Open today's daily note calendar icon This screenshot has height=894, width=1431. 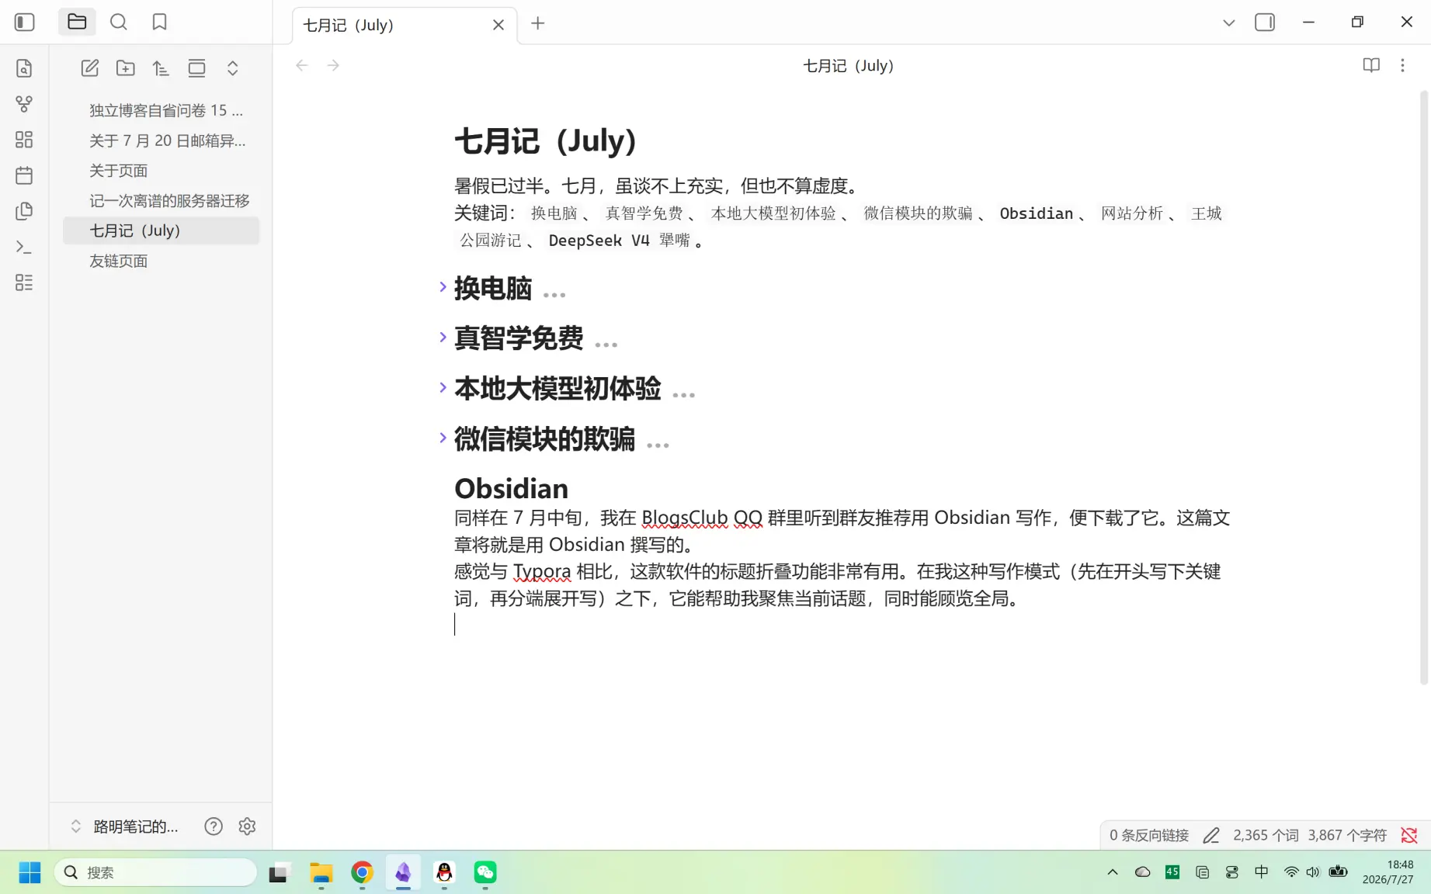tap(24, 175)
